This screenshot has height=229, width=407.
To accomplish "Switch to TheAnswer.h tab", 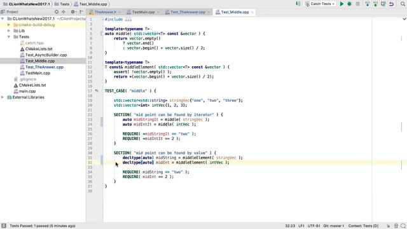I will (x=105, y=12).
